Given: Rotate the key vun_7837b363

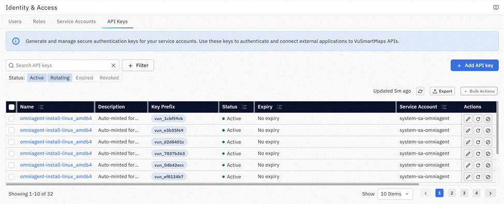Looking at the screenshot, I should click(x=478, y=153).
